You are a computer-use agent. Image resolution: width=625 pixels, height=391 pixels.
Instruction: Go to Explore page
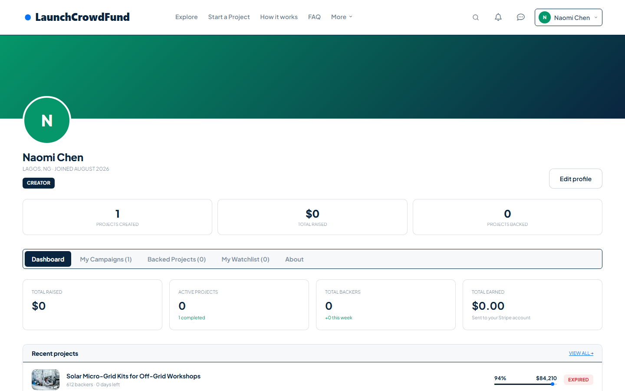click(187, 17)
